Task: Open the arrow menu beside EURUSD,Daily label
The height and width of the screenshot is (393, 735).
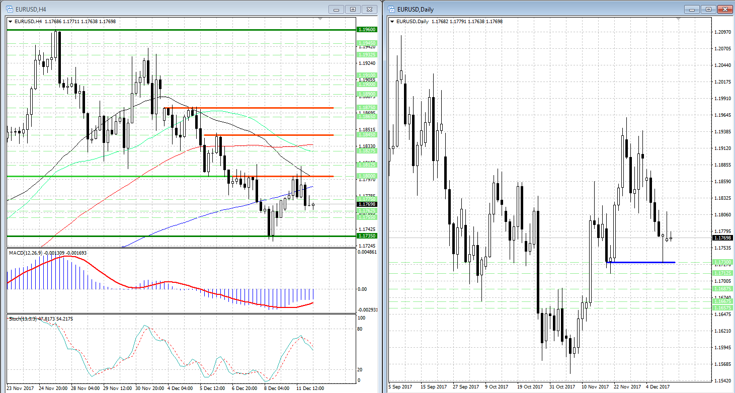Action: tap(392, 22)
